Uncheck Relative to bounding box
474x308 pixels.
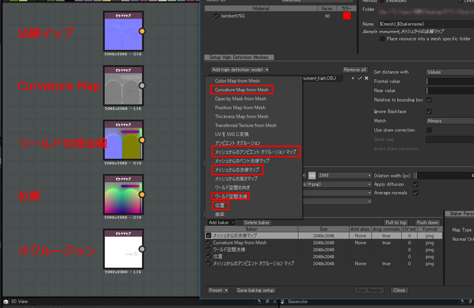(429, 100)
